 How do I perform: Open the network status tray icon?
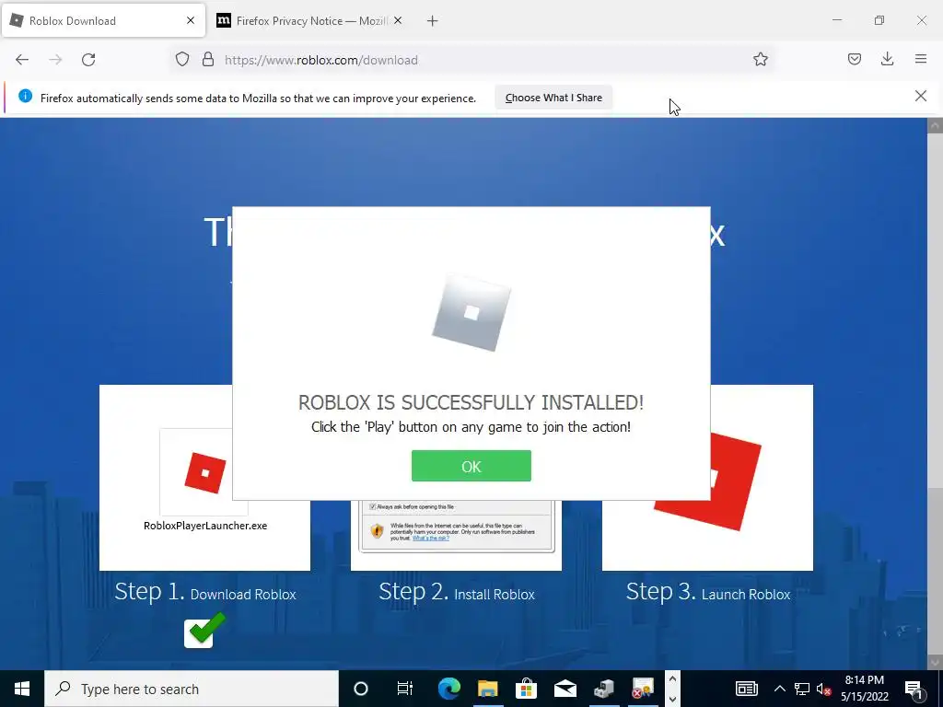click(x=802, y=689)
